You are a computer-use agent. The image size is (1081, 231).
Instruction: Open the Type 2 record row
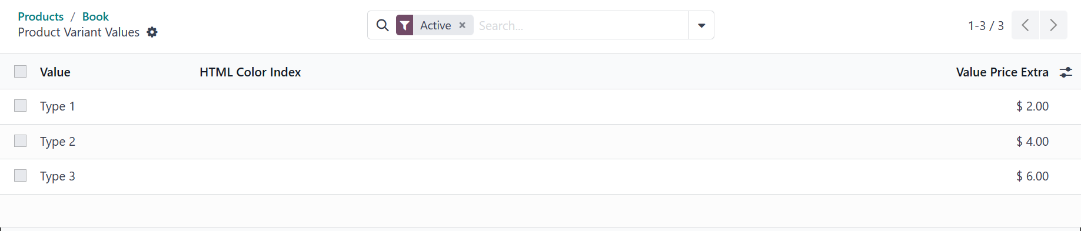pyautogui.click(x=540, y=142)
